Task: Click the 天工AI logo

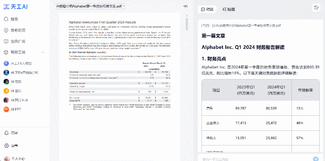Action: [16, 7]
